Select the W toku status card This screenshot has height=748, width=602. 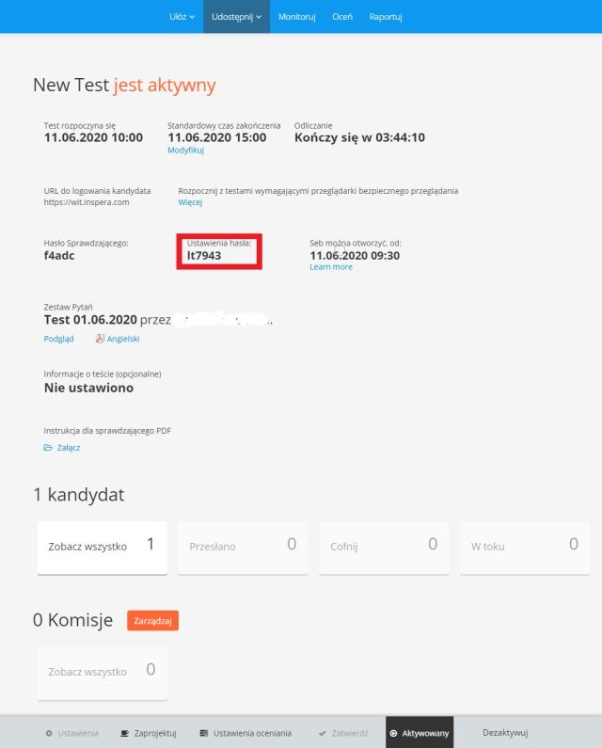coord(525,548)
